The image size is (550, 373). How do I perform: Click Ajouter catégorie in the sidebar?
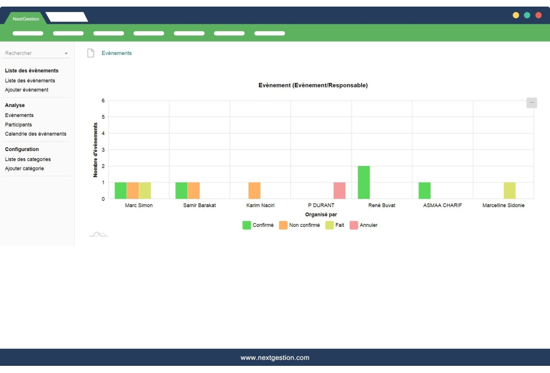pyautogui.click(x=24, y=169)
